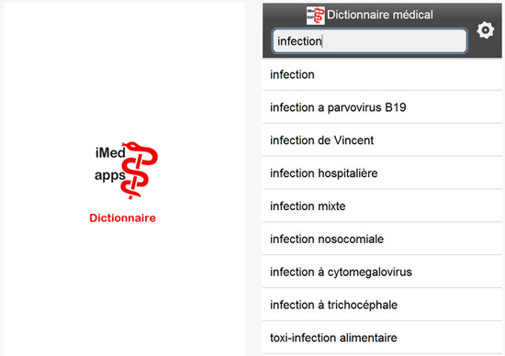The width and height of the screenshot is (505, 356).
Task: Select the 'infection' entry
Action: coord(382,74)
